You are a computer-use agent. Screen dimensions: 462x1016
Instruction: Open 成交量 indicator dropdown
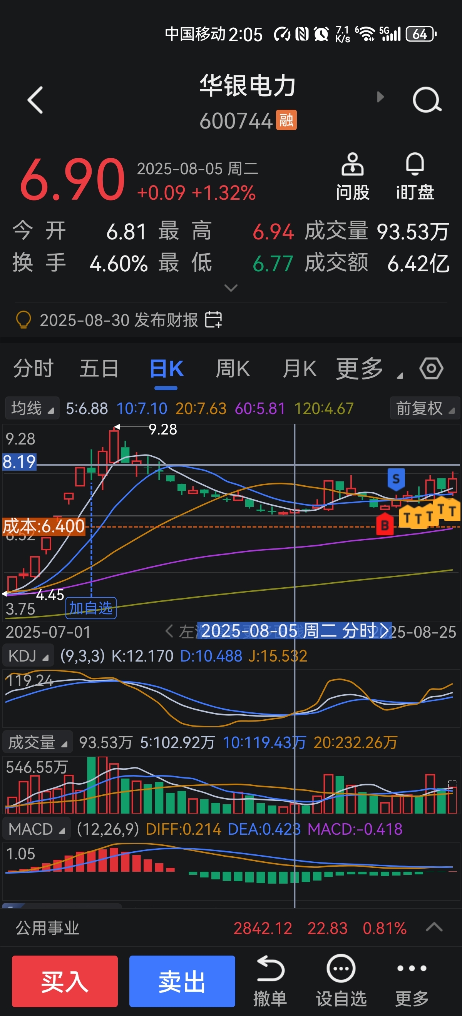(38, 742)
